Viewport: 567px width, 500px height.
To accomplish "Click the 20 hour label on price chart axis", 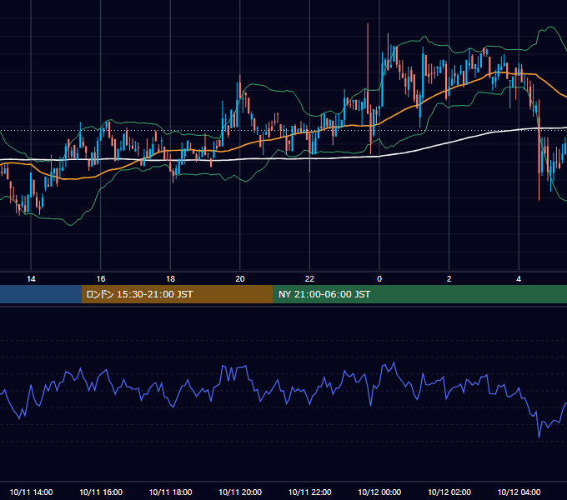I will point(240,279).
